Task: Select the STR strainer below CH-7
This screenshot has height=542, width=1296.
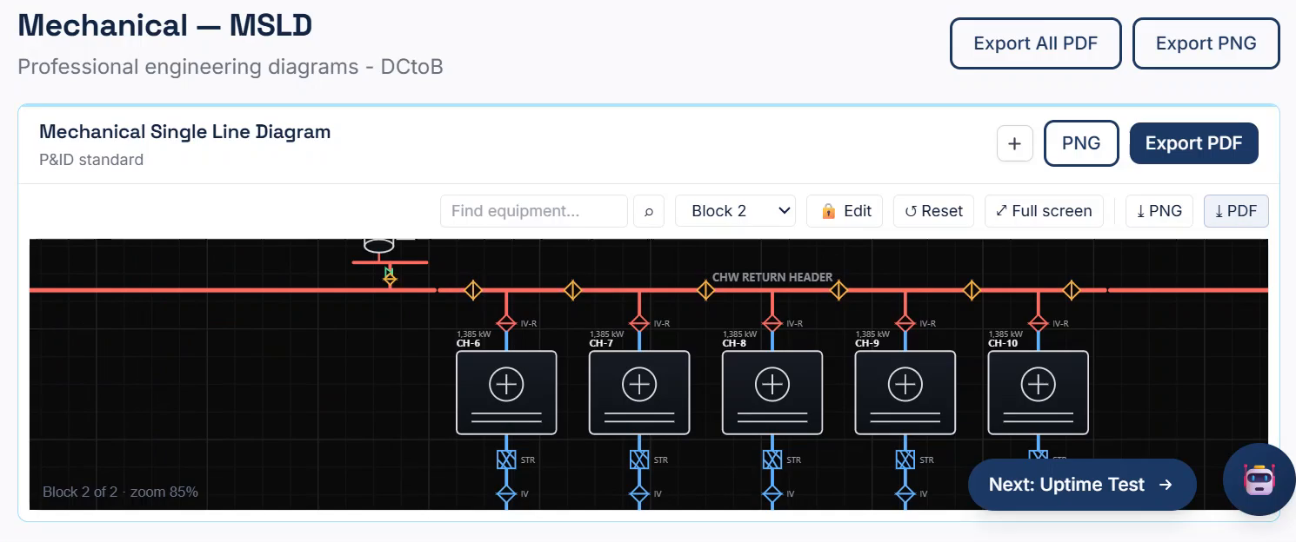Action: pyautogui.click(x=639, y=459)
